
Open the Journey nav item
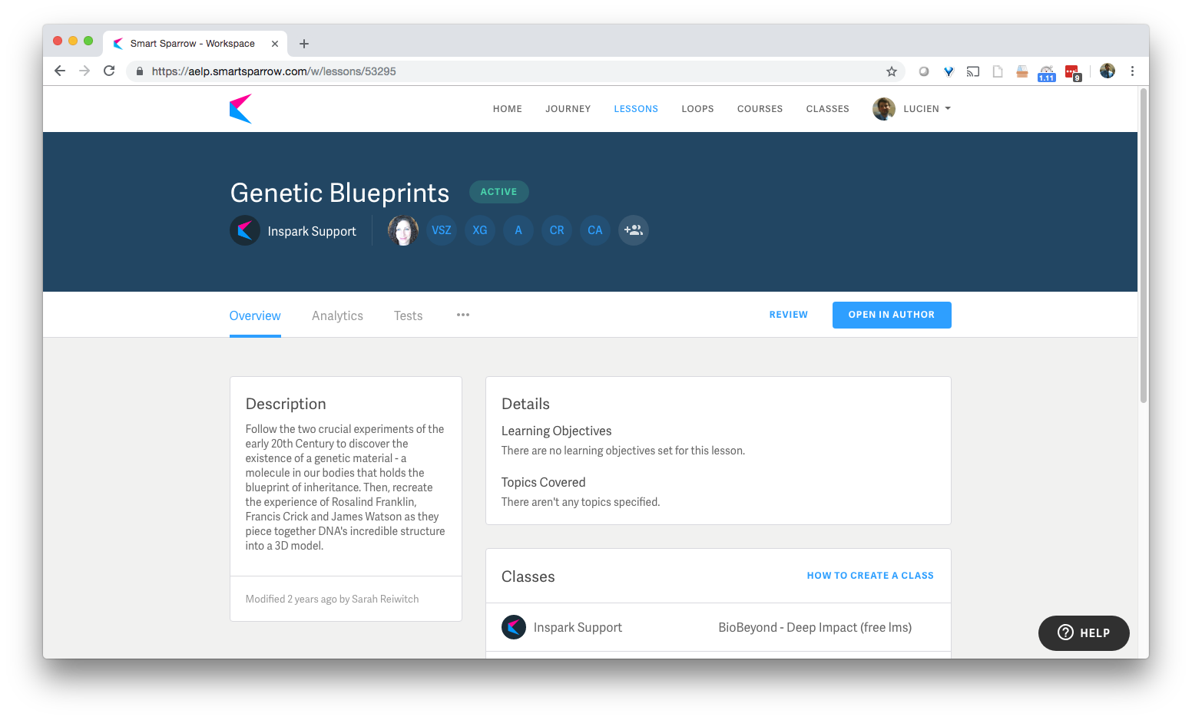[568, 109]
